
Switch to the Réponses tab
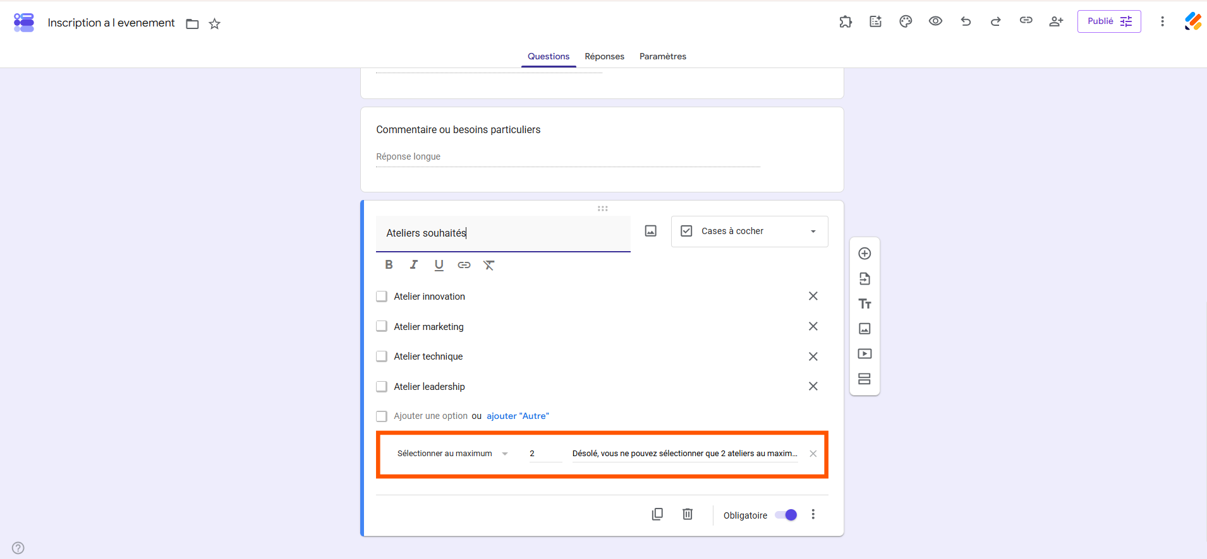coord(605,56)
